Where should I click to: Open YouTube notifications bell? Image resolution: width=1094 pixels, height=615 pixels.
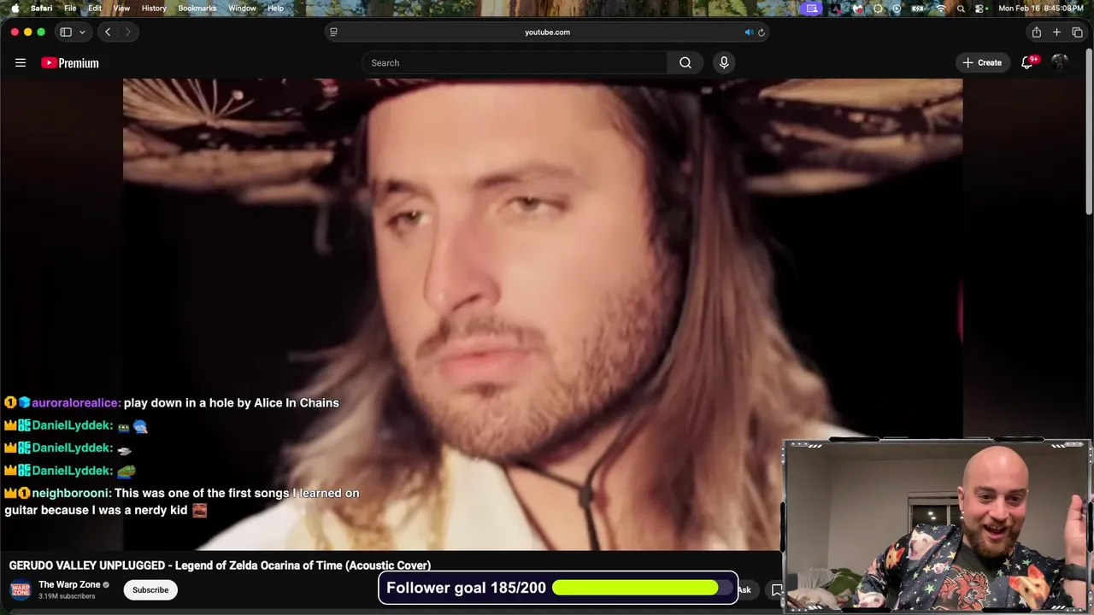(x=1028, y=62)
